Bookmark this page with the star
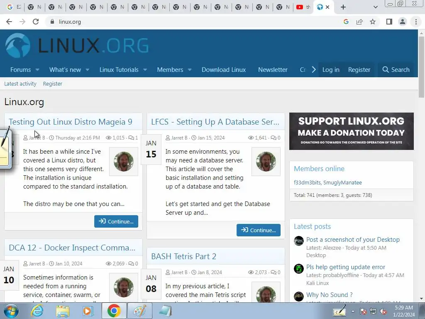 tap(373, 22)
